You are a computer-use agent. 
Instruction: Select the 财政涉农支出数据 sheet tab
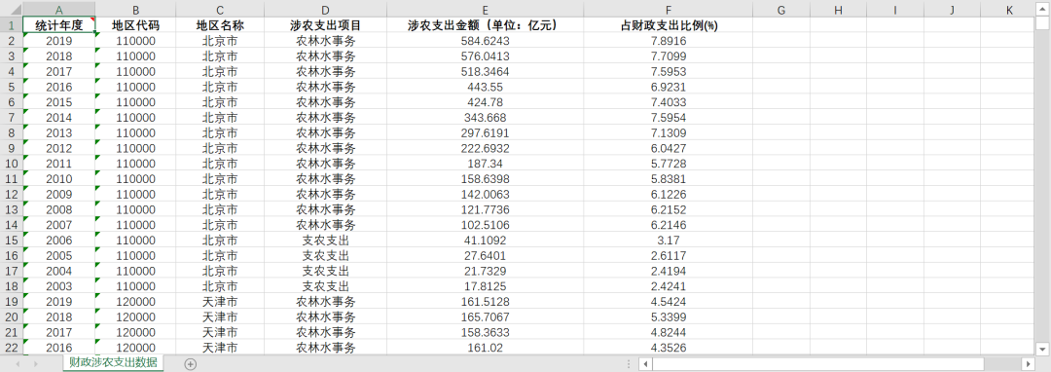(113, 362)
